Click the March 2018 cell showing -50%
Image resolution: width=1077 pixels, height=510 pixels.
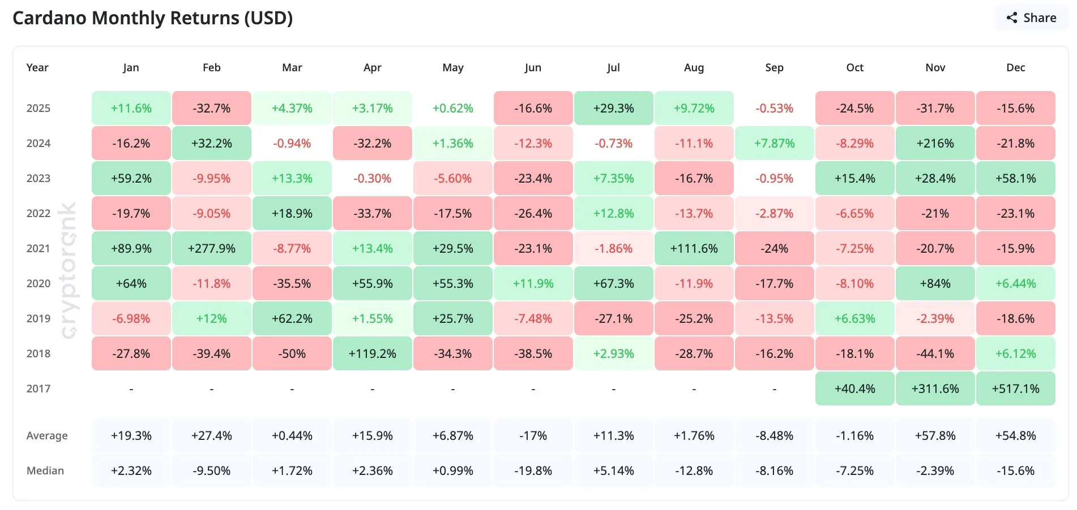(292, 353)
